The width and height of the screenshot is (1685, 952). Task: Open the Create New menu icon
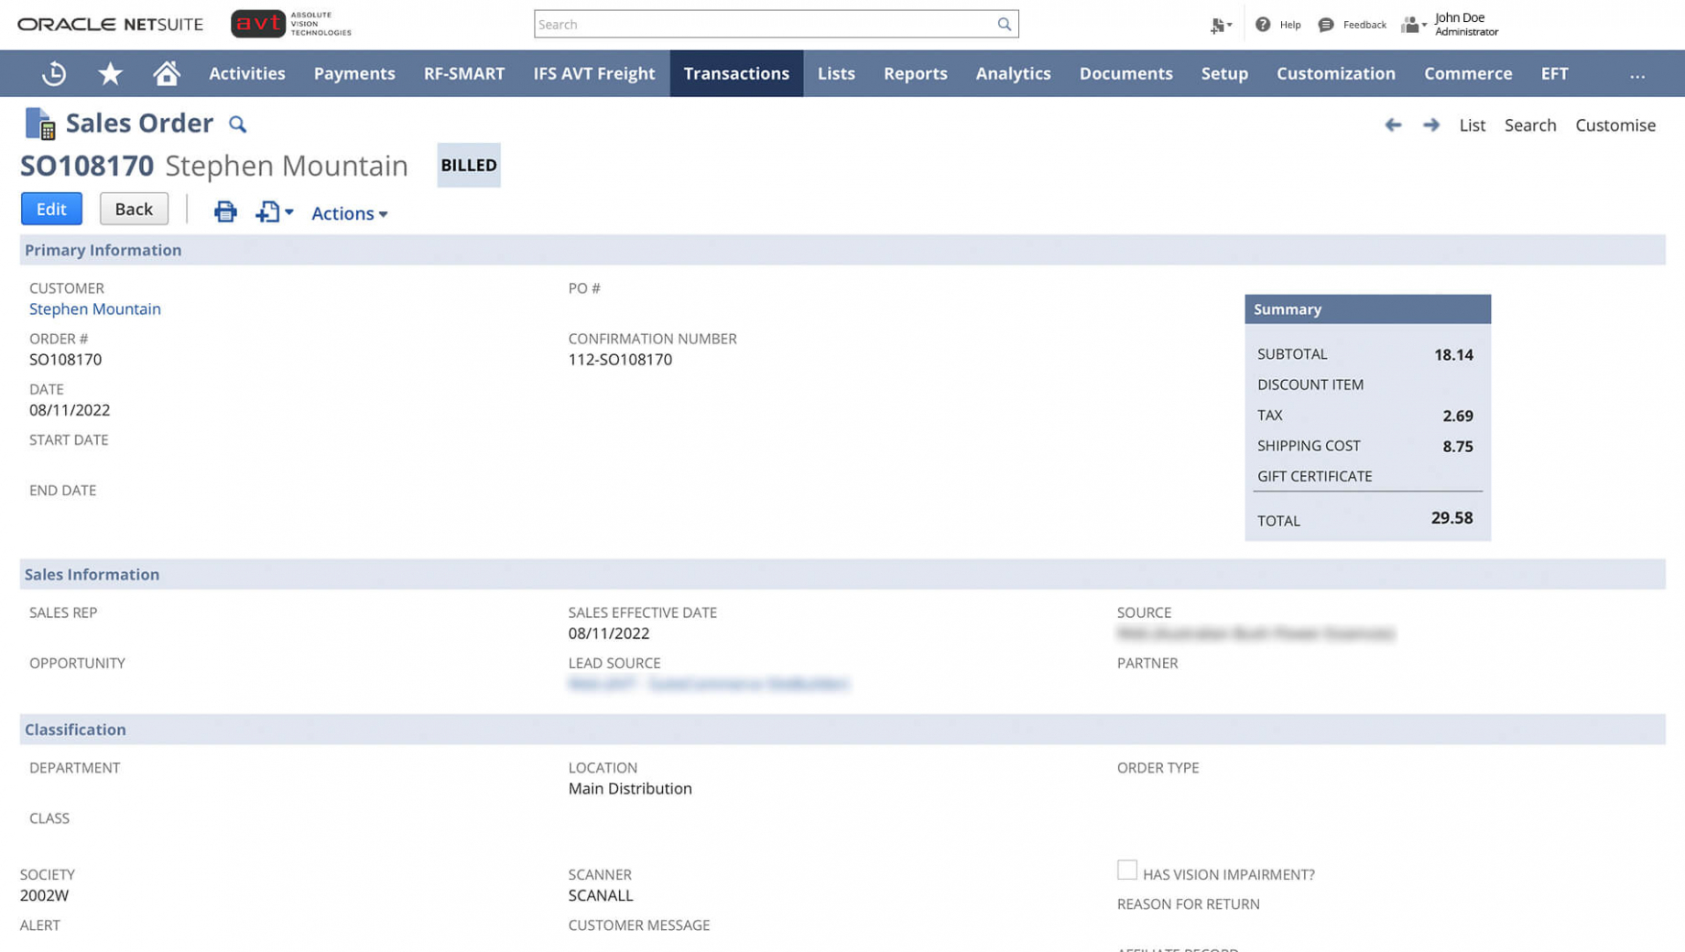1221,25
